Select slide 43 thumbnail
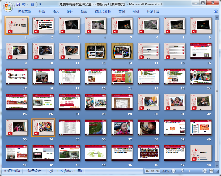This screenshot has height=176, width=221. pos(70,153)
